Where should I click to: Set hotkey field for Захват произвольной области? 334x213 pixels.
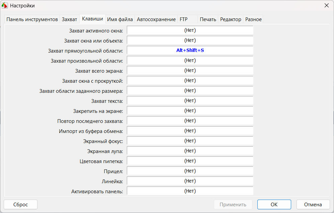(x=190, y=60)
